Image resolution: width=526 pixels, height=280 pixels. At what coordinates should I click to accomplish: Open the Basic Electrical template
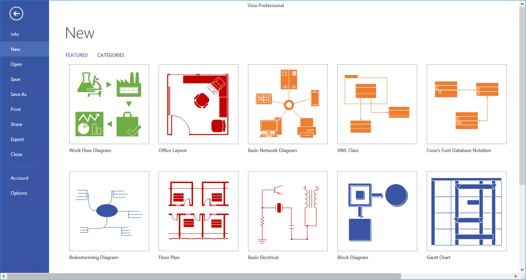(x=288, y=211)
